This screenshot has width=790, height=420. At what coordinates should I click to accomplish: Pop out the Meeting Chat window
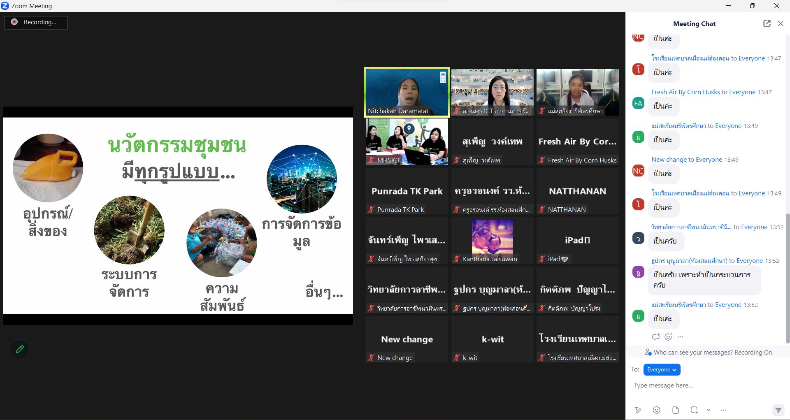[x=767, y=23]
